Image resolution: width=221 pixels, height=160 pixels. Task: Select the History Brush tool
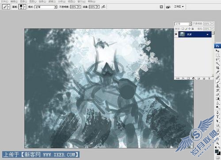[217, 90]
